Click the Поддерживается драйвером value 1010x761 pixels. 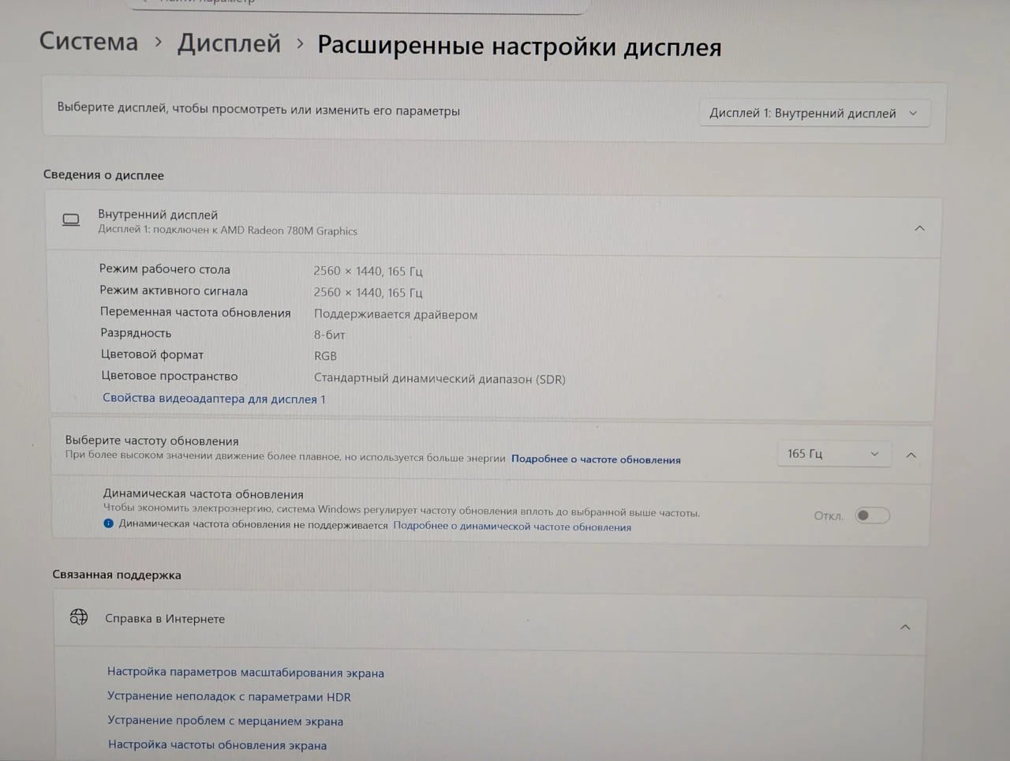(x=395, y=314)
